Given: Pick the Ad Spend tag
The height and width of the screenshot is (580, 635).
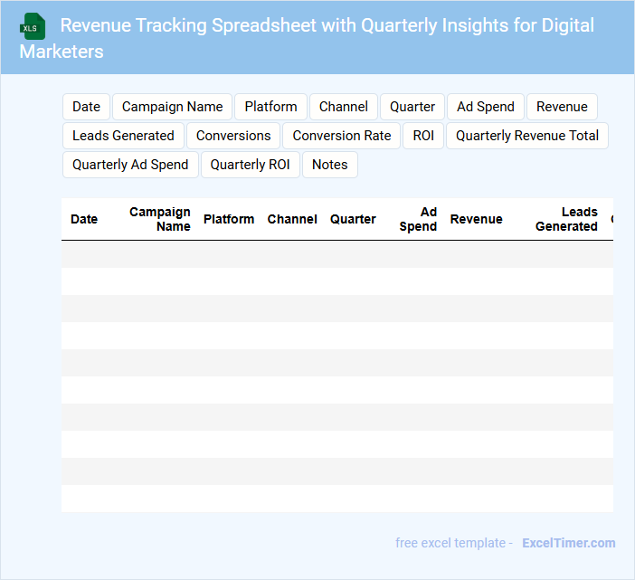Looking at the screenshot, I should pos(485,107).
